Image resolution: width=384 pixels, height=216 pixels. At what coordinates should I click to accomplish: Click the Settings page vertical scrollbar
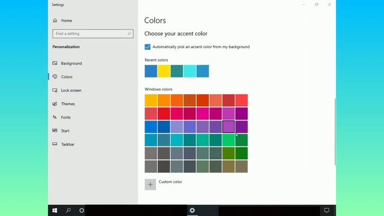click(x=335, y=132)
